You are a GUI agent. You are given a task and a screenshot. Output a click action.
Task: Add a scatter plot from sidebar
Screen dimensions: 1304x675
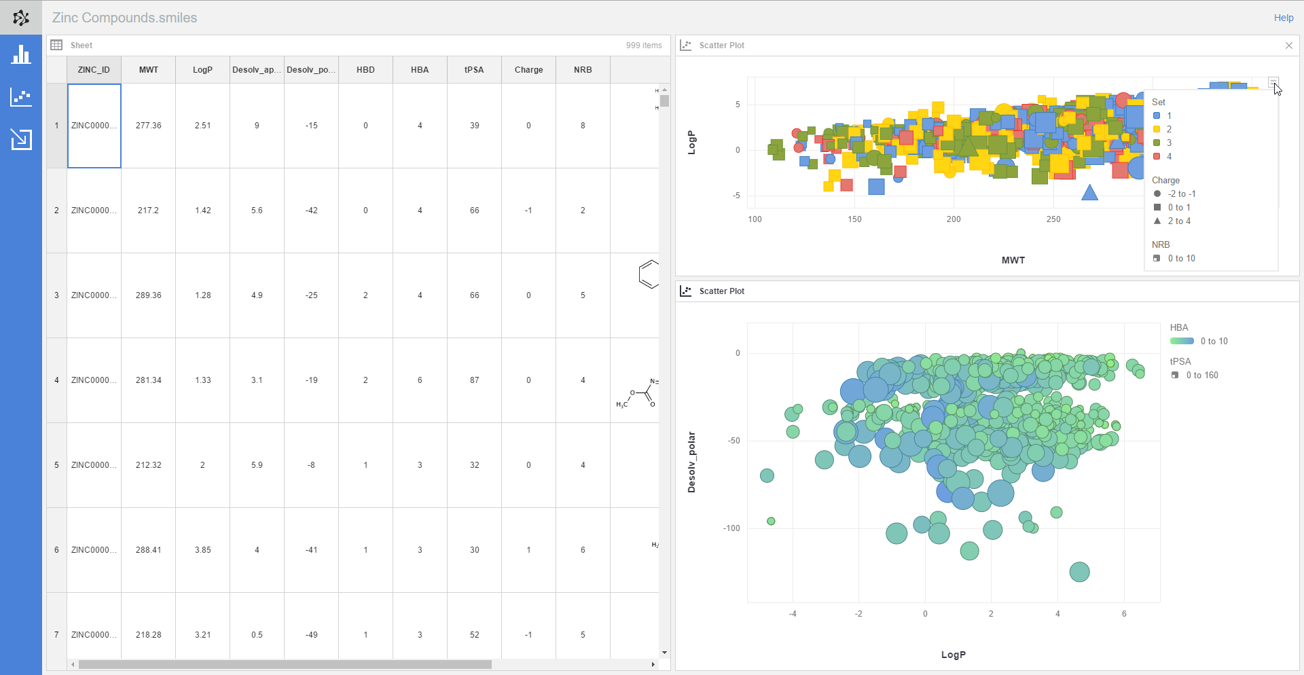21,97
